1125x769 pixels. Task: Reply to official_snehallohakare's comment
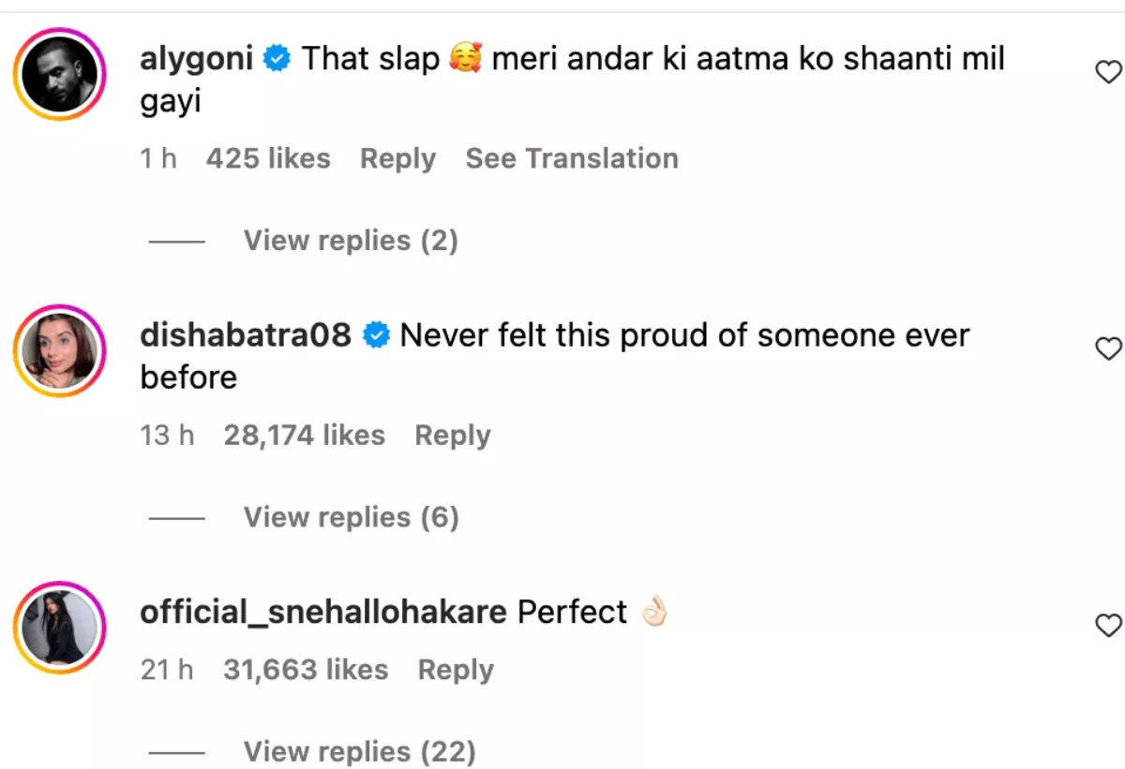(456, 670)
